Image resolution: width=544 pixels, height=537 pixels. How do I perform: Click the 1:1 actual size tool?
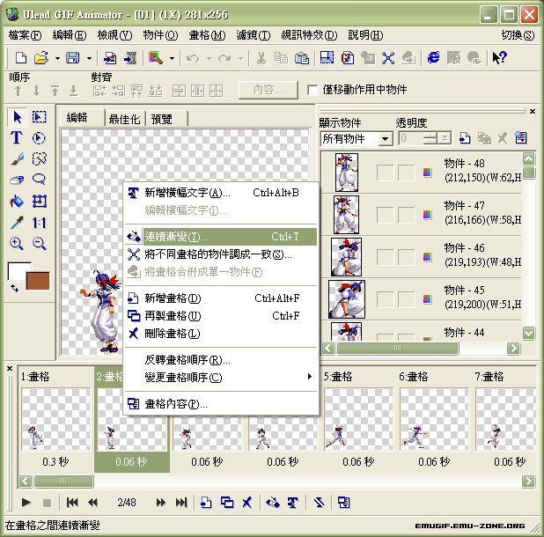point(40,223)
